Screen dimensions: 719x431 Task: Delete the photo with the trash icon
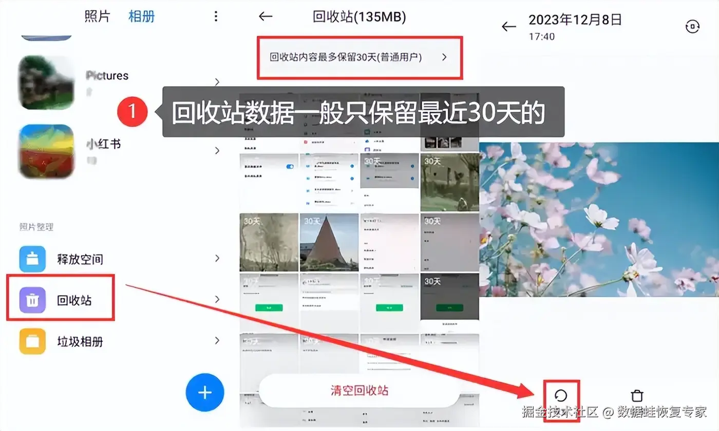point(637,395)
